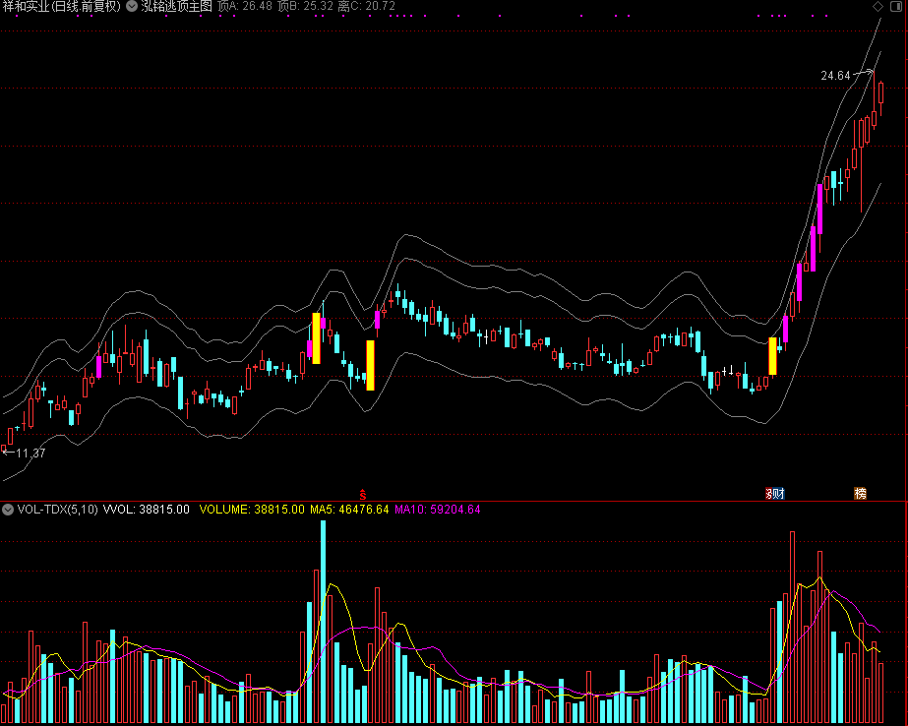
Task: Click the 离C: 20.72 value
Action: point(367,6)
